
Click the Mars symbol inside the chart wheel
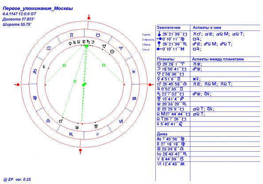pyautogui.click(x=61, y=121)
